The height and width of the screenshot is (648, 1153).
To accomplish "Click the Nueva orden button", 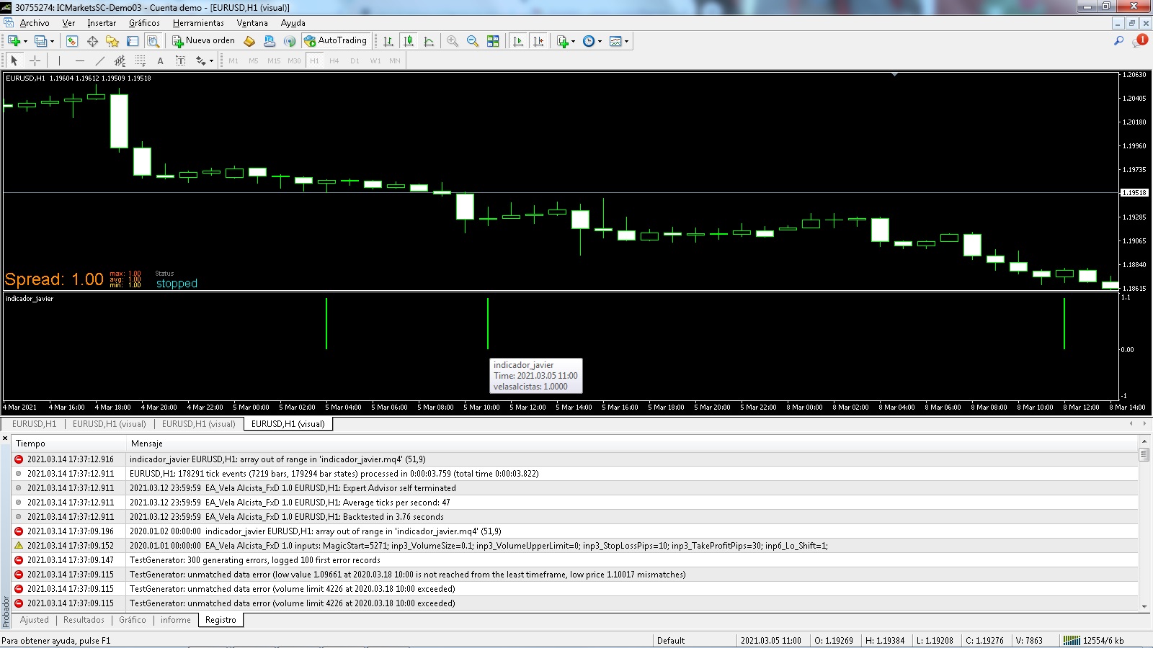I will pos(204,41).
